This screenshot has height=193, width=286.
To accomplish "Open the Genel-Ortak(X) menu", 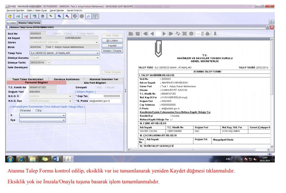I will [x=74, y=11].
